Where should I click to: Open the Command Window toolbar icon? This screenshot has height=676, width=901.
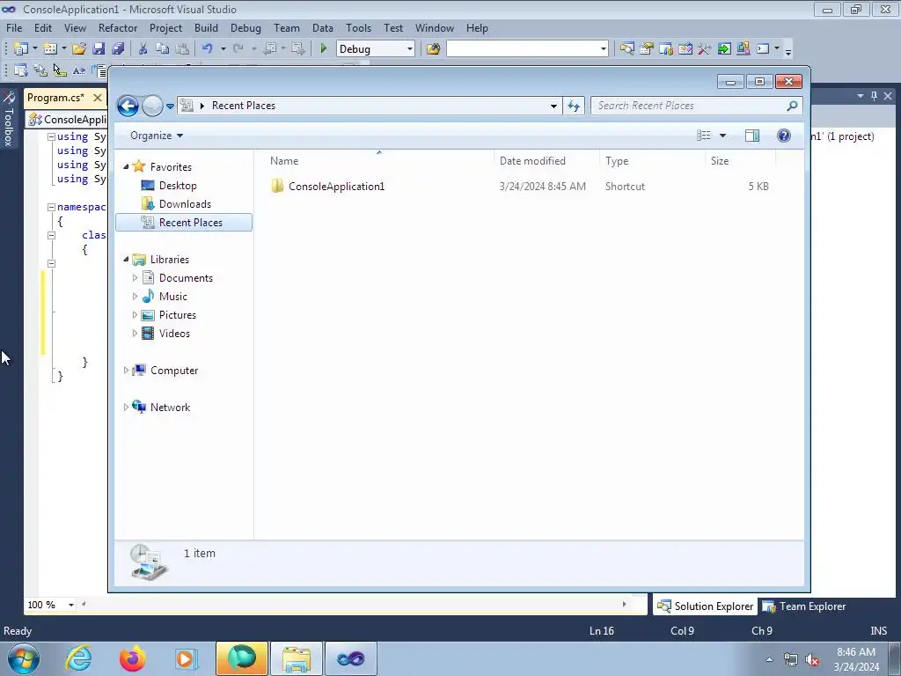click(x=763, y=49)
